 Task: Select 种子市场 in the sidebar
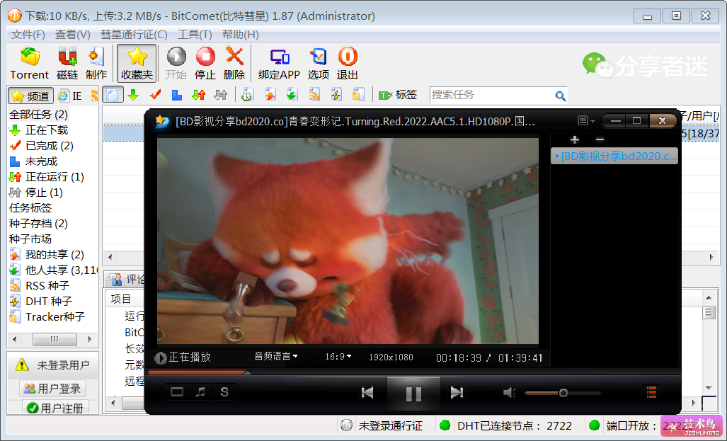point(30,239)
